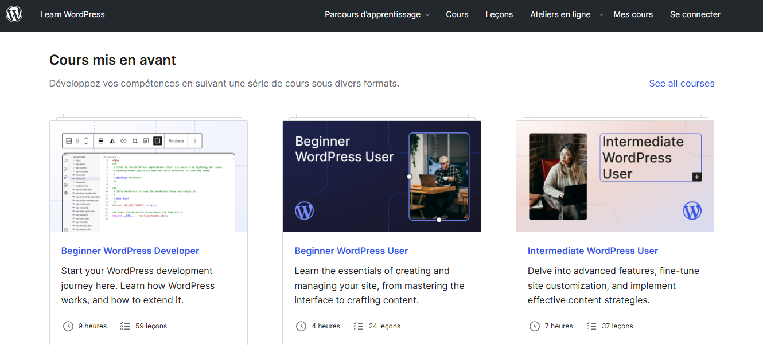Click the 'Se connecter' button

click(695, 14)
